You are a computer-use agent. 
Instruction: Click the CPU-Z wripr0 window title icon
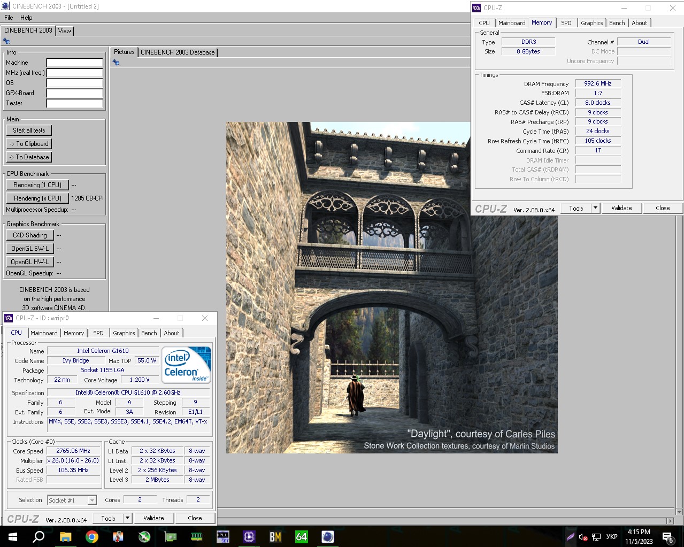click(x=9, y=318)
